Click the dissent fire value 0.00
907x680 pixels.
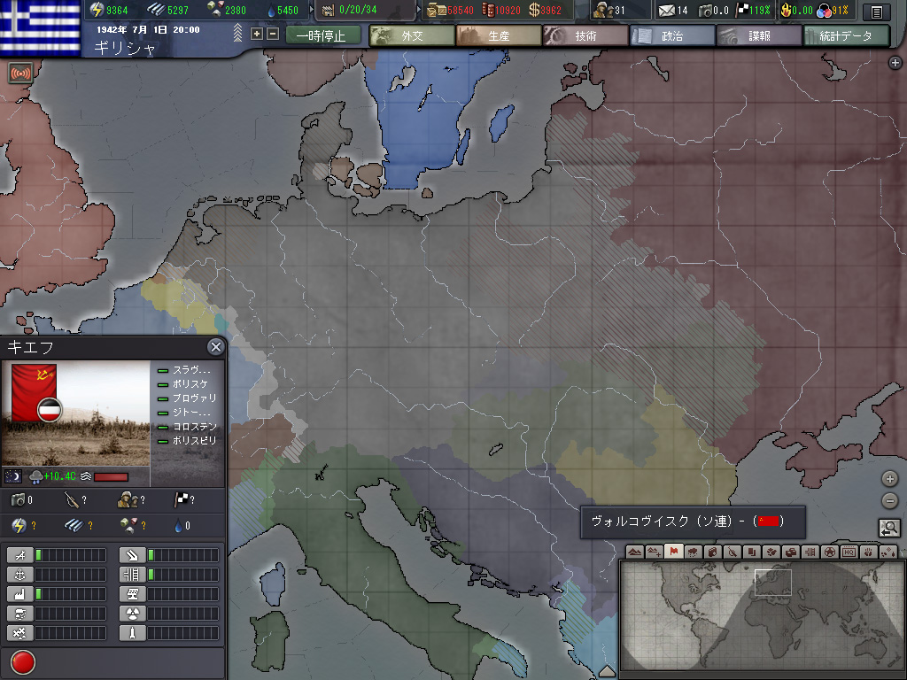[x=803, y=11]
